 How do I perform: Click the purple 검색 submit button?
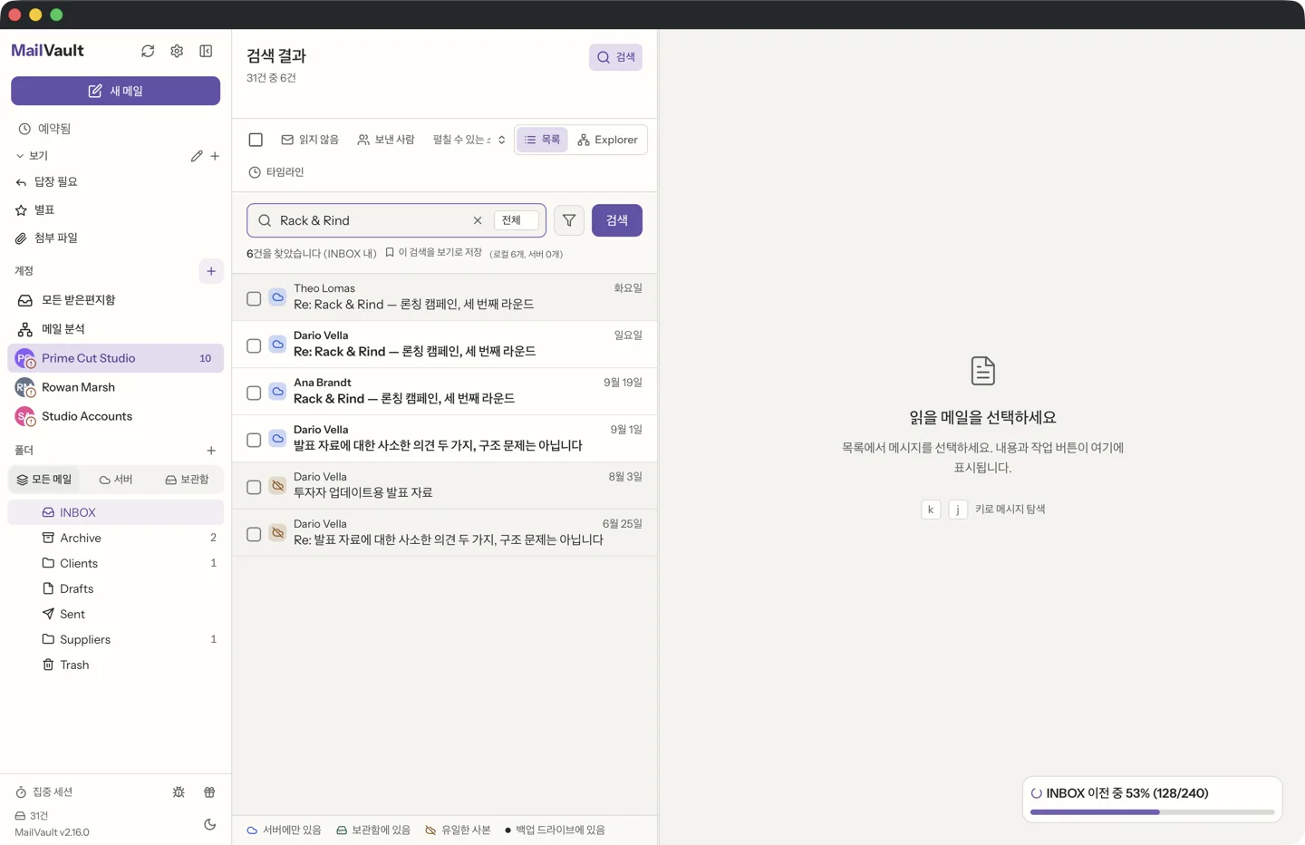pyautogui.click(x=617, y=220)
